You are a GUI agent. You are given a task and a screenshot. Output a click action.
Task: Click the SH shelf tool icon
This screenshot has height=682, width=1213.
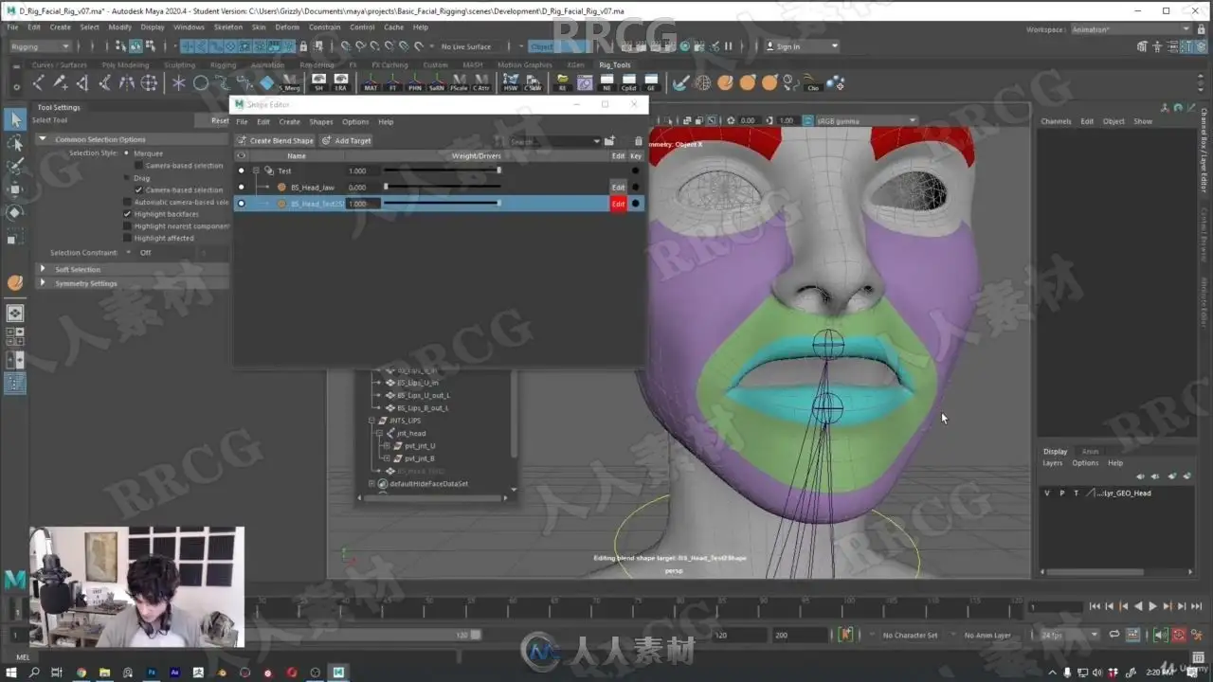tap(318, 83)
